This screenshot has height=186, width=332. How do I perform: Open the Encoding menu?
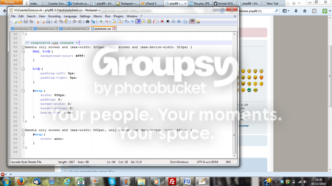[x=54, y=16]
